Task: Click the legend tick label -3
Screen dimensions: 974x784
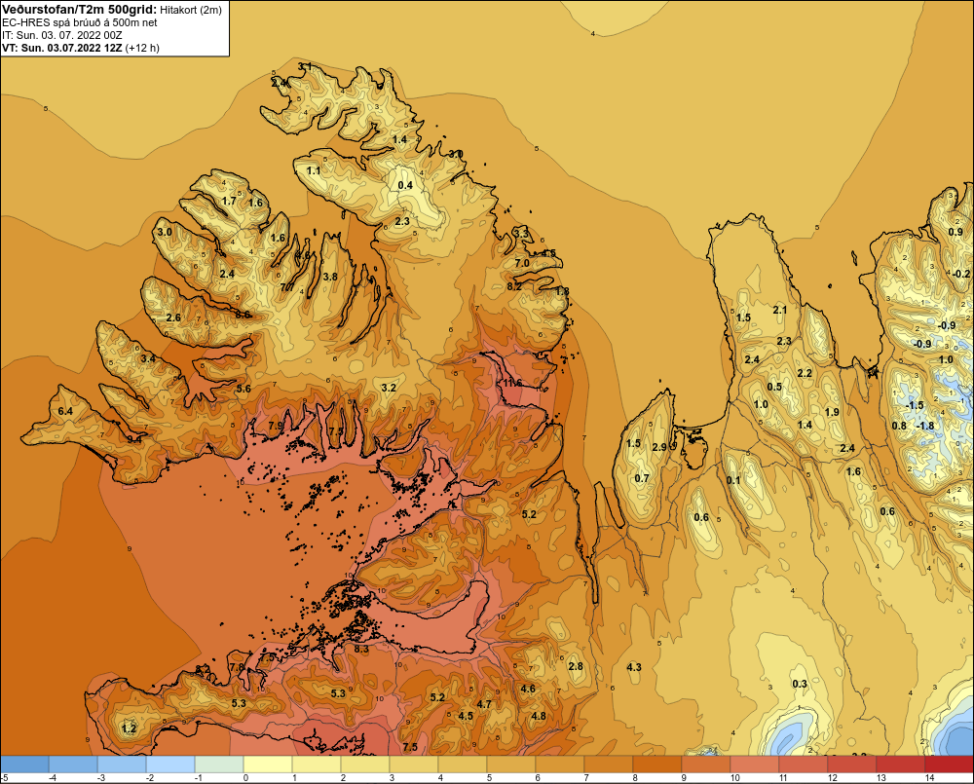Action: click(100, 778)
